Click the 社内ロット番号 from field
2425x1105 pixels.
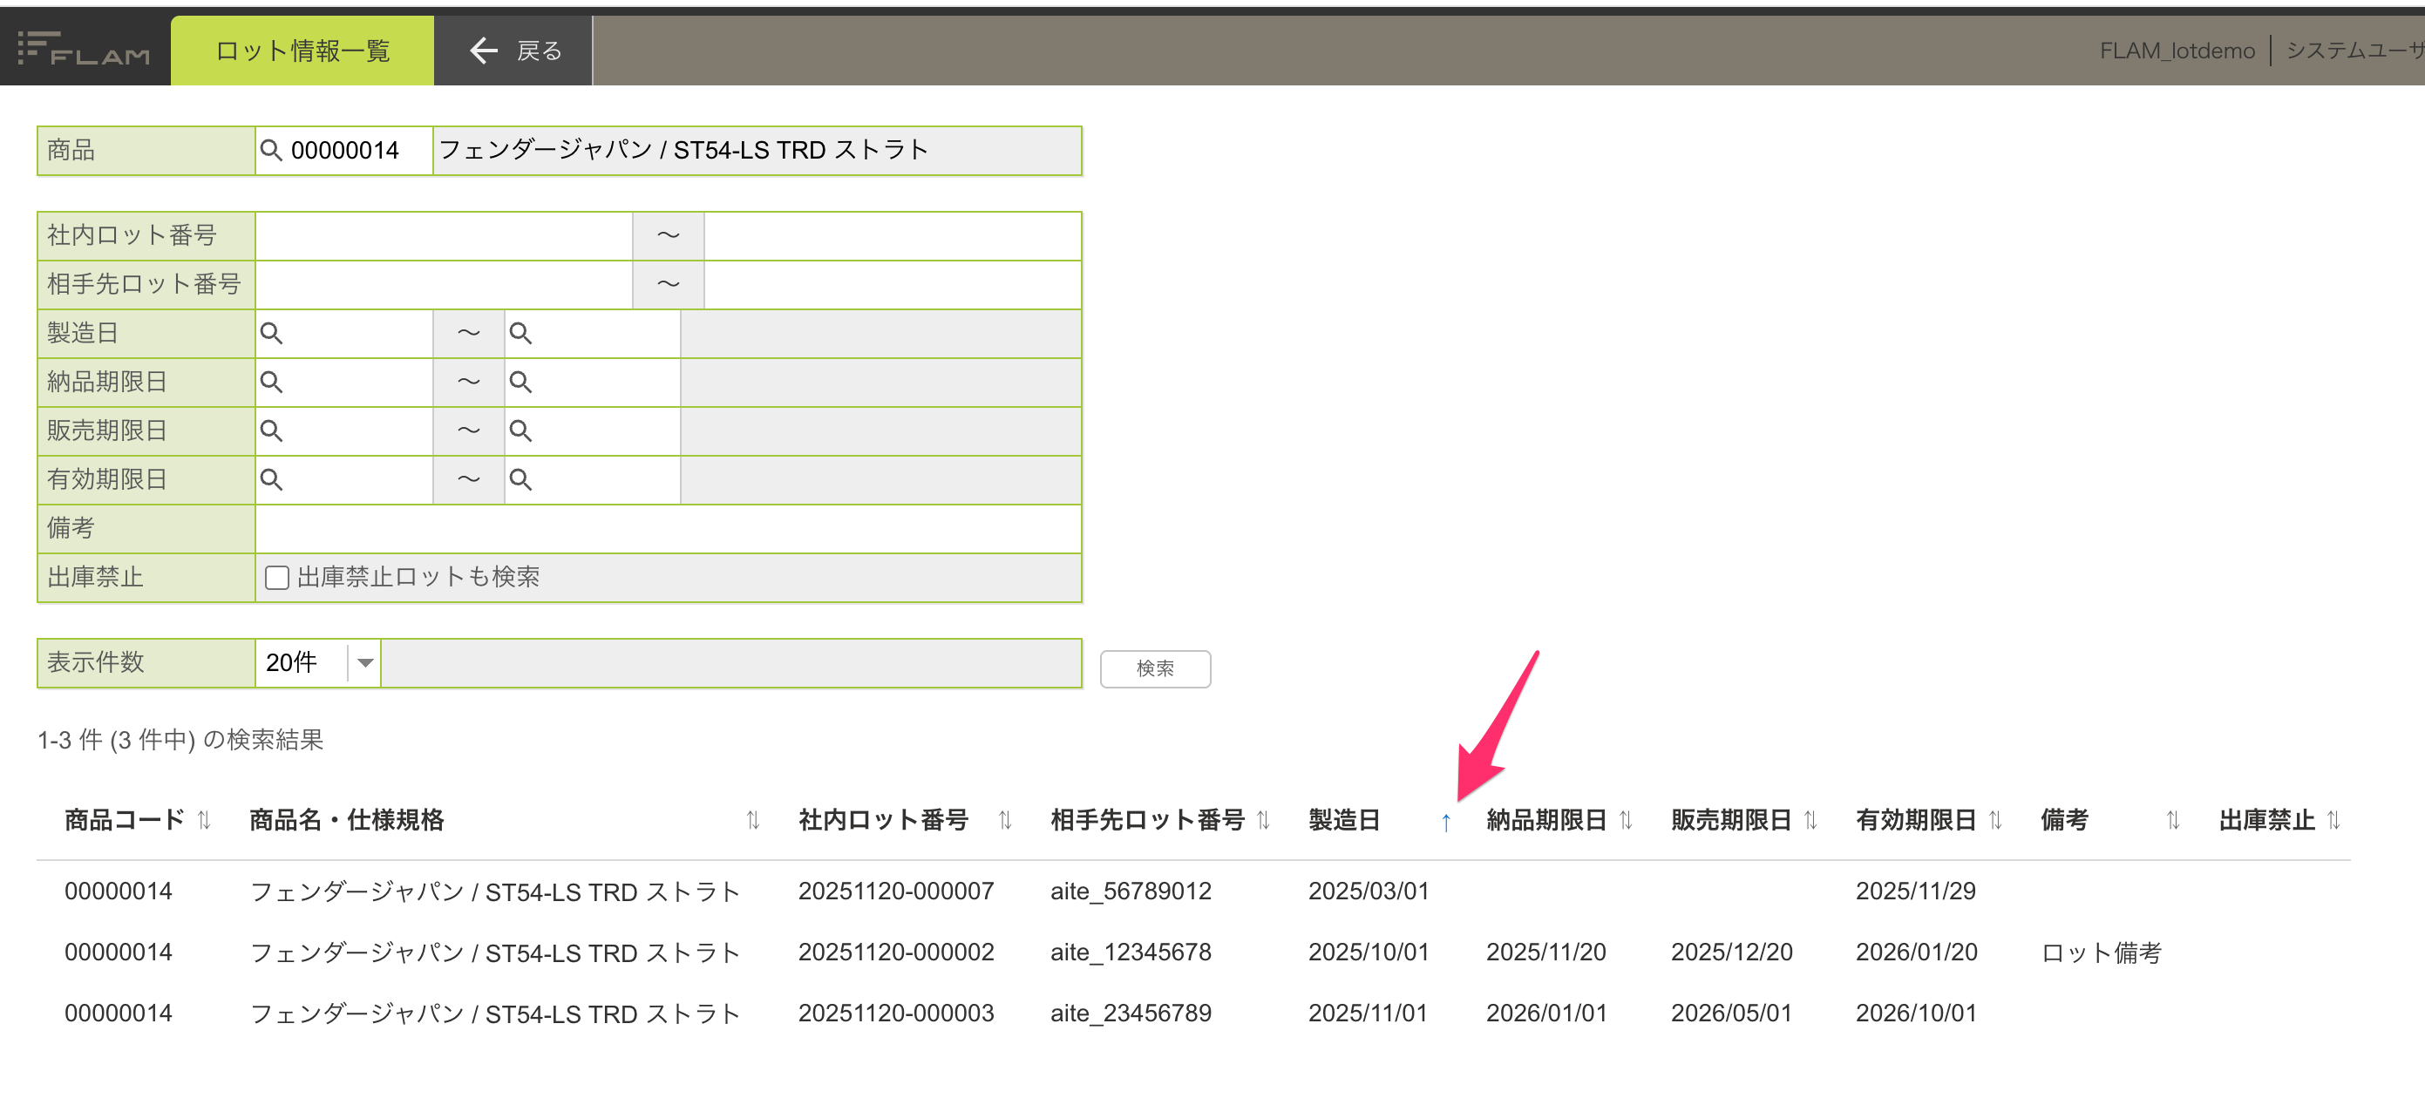click(x=444, y=235)
